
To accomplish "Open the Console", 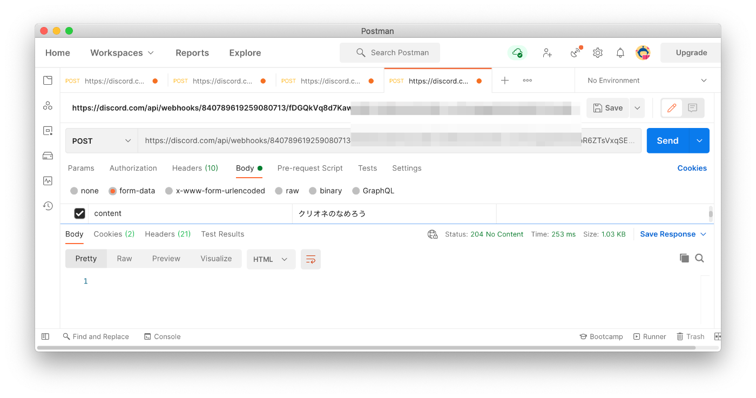I will [x=163, y=336].
